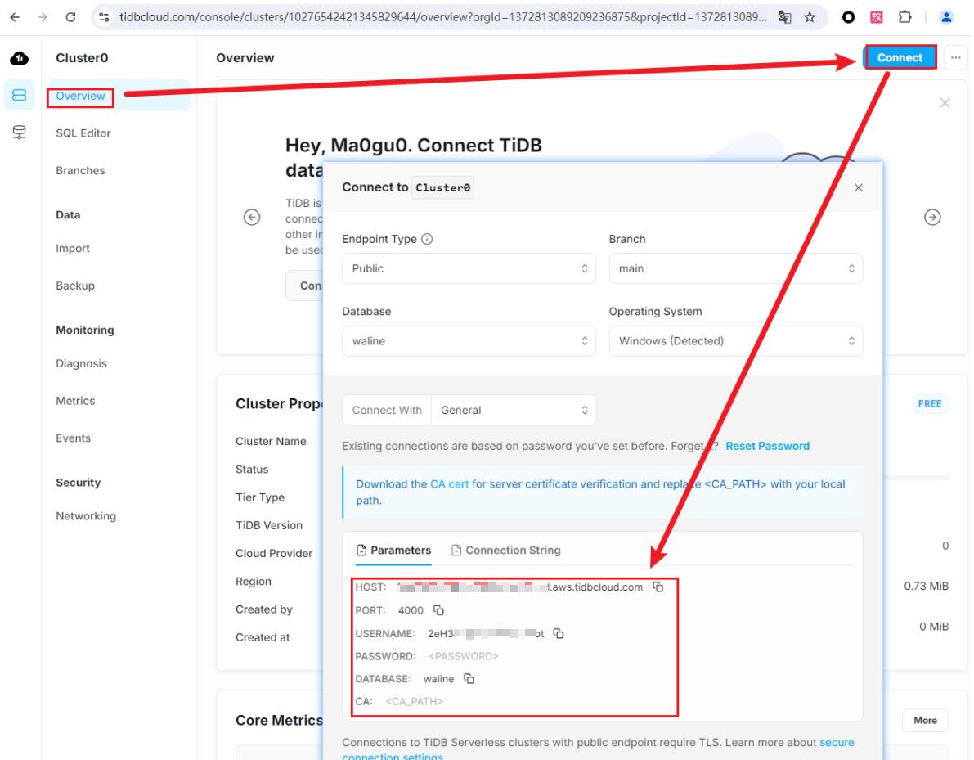Switch to the Connection String tab
This screenshot has width=974, height=760.
point(505,550)
